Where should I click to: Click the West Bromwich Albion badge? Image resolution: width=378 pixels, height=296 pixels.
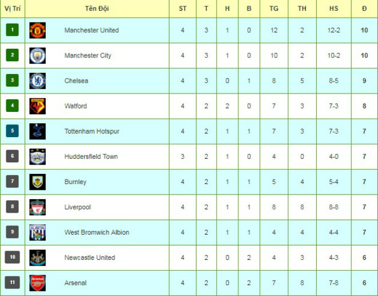(x=38, y=232)
